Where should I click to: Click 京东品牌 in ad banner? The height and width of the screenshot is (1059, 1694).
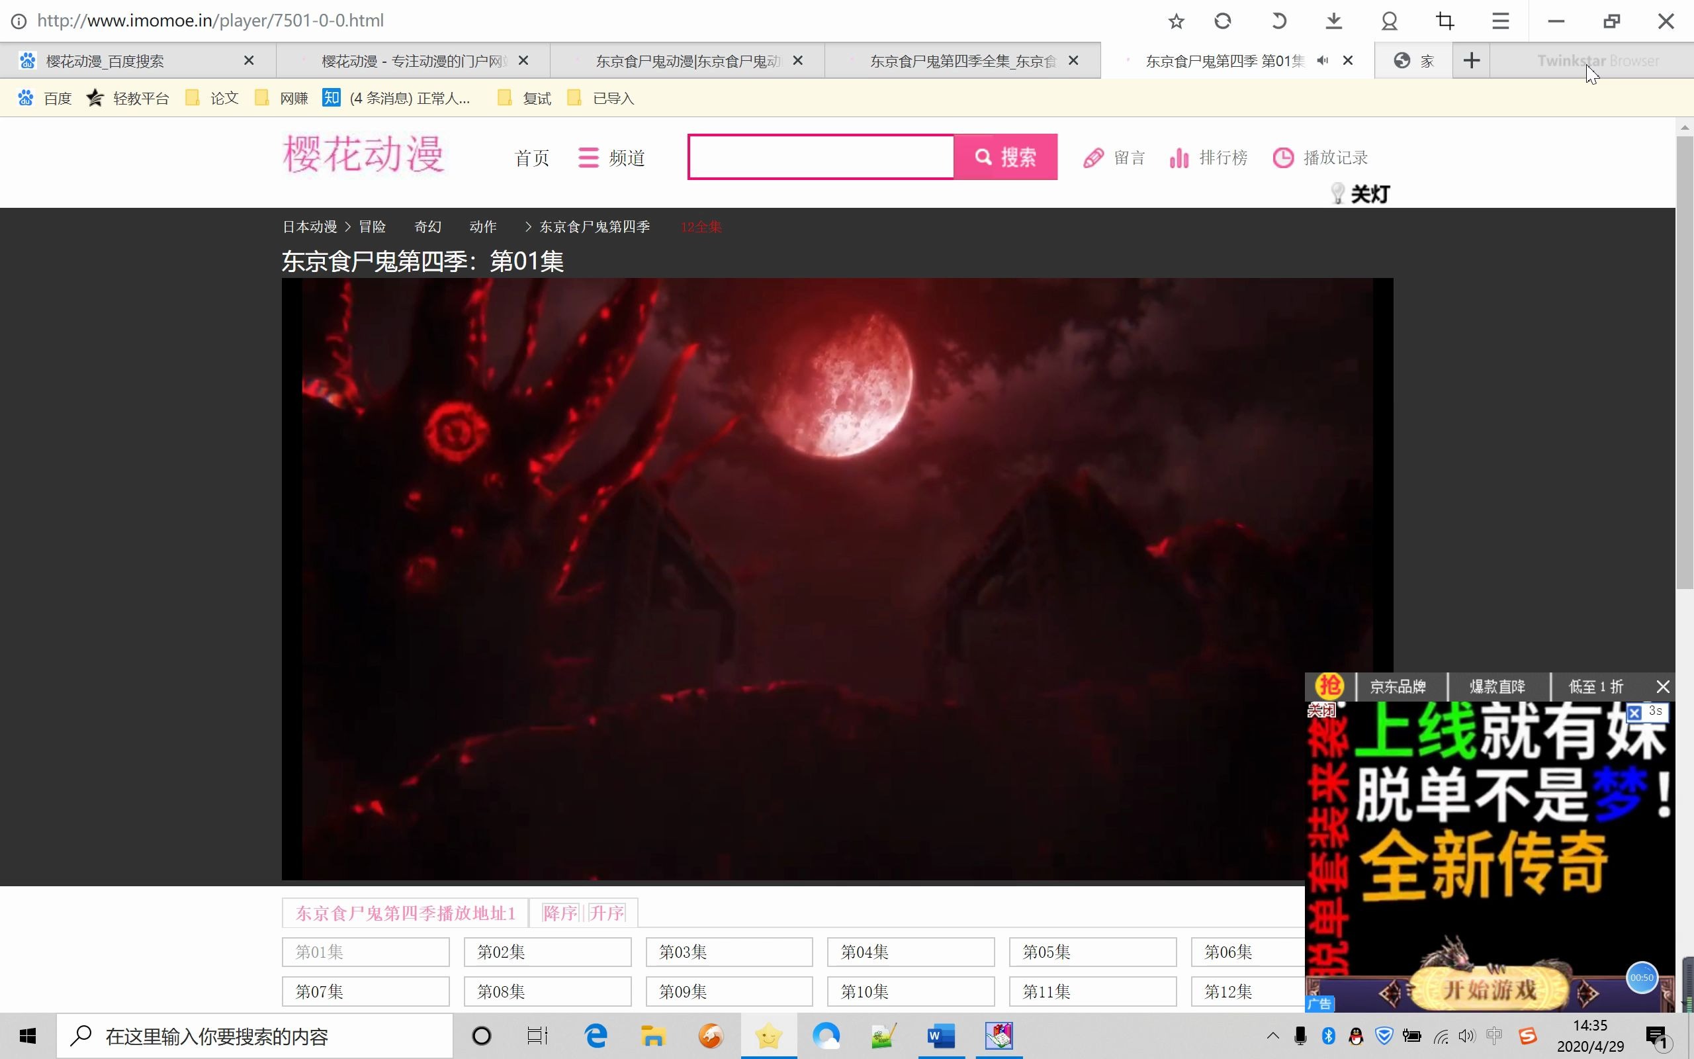(x=1398, y=686)
